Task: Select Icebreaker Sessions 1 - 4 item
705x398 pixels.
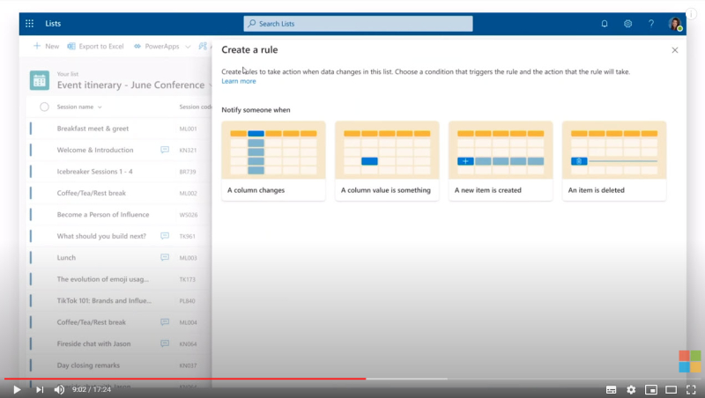Action: [x=94, y=172]
